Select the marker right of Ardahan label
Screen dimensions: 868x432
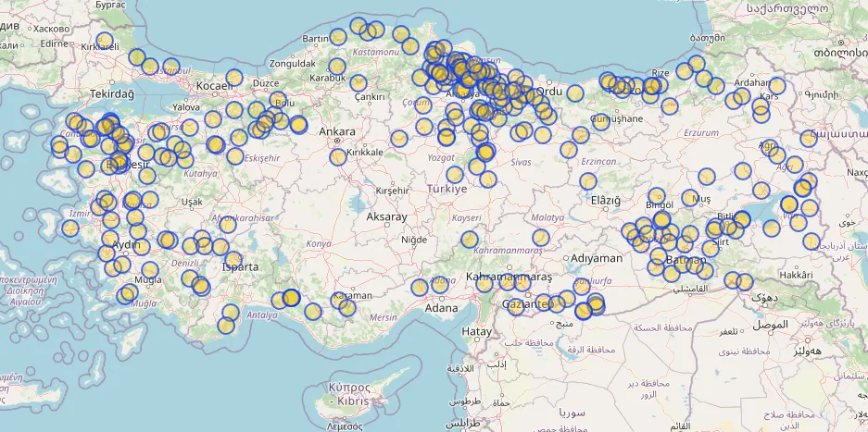(776, 86)
